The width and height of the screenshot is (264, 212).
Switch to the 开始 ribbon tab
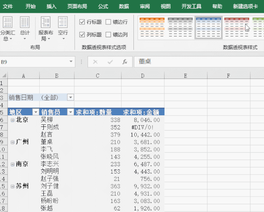(x=31, y=6)
